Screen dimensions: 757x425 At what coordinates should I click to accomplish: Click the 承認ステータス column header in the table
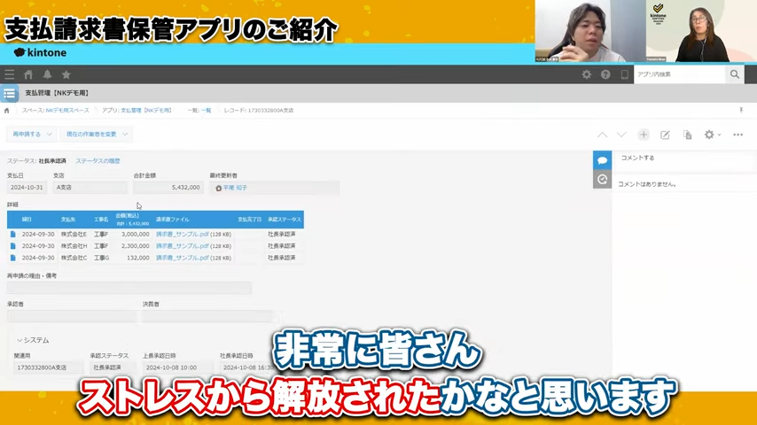pos(284,220)
